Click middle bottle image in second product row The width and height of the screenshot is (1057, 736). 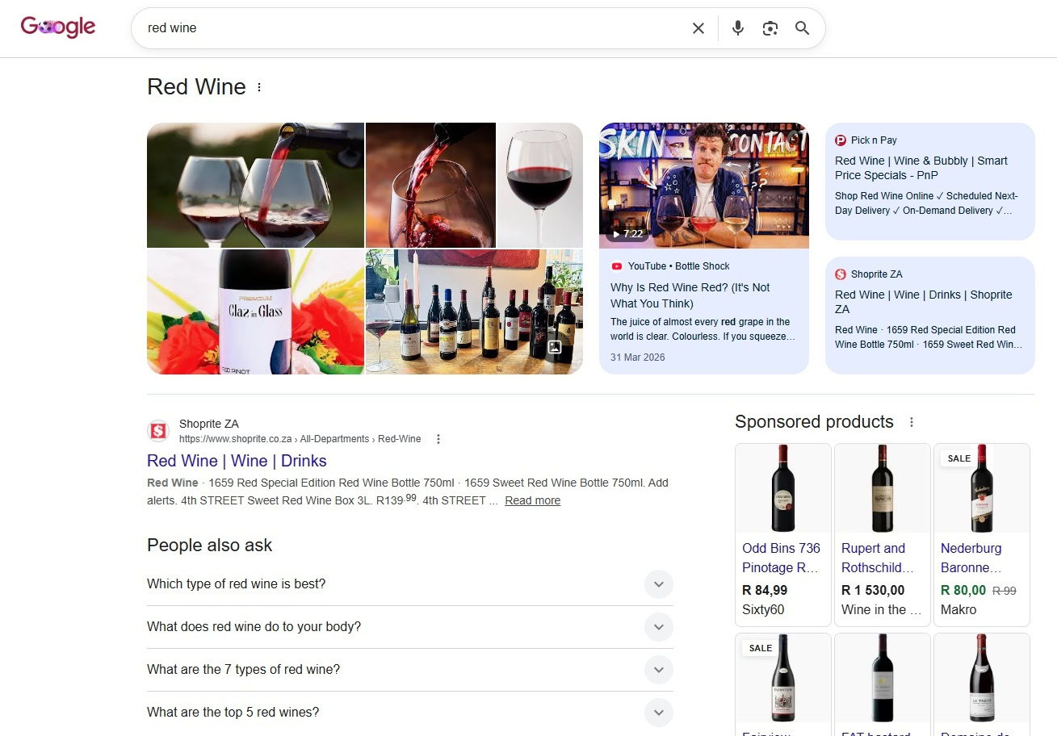pos(883,678)
